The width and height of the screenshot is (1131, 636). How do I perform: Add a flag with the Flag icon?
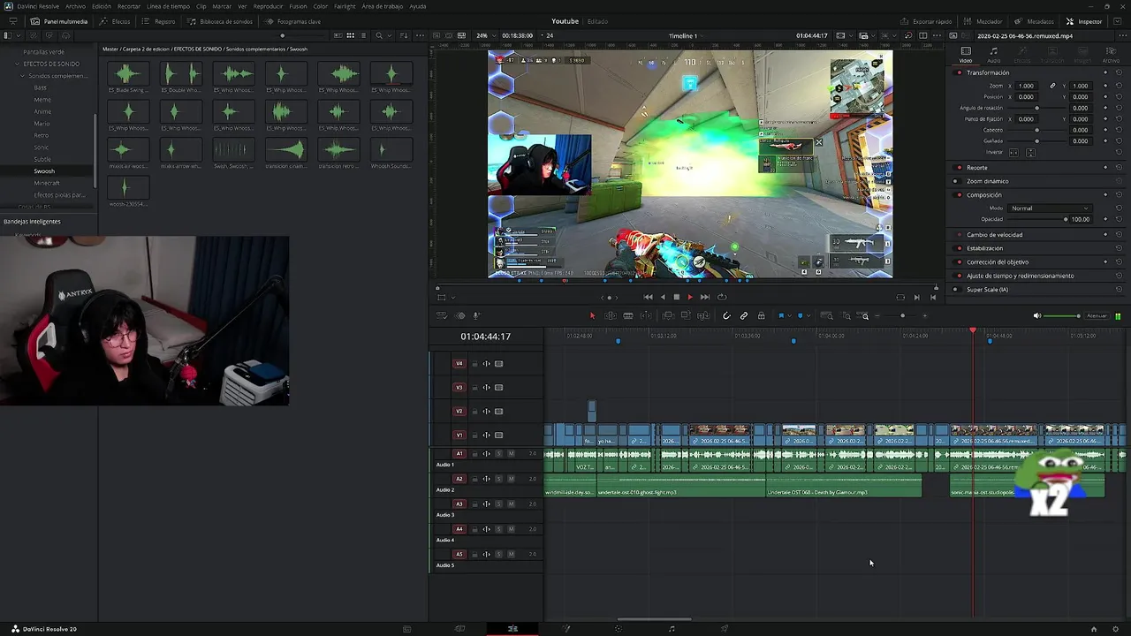point(781,315)
